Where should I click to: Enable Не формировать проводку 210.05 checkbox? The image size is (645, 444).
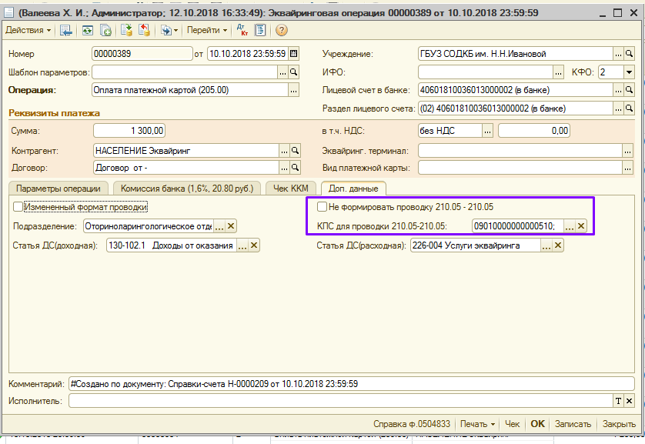(322, 207)
